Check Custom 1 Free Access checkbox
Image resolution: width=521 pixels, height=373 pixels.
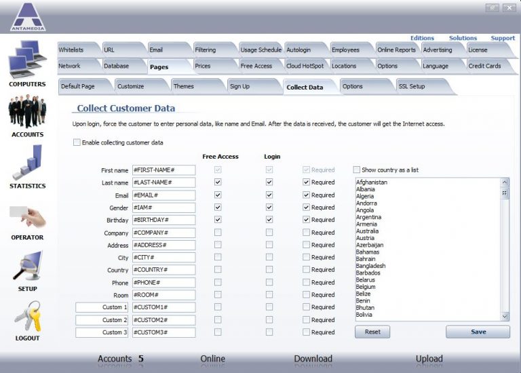[x=218, y=307]
